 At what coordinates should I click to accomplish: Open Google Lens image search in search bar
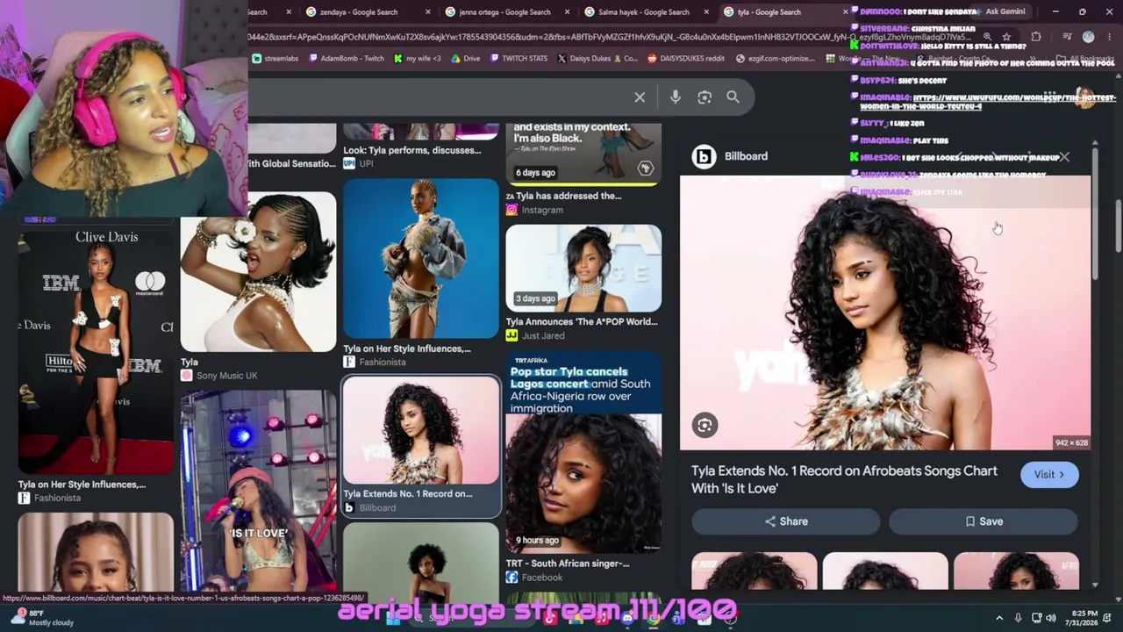705,97
